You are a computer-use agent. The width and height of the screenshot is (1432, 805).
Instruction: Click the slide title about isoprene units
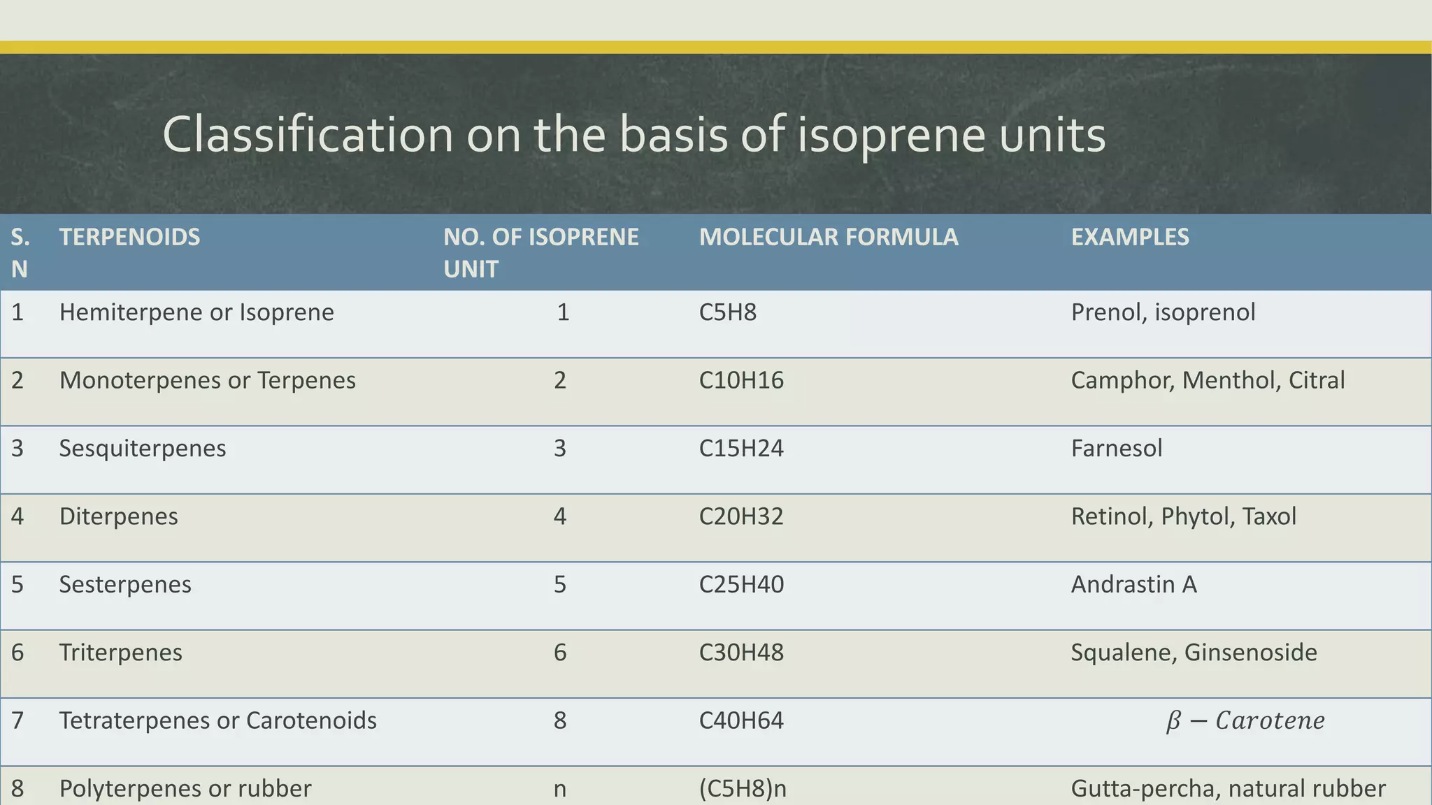(x=633, y=134)
